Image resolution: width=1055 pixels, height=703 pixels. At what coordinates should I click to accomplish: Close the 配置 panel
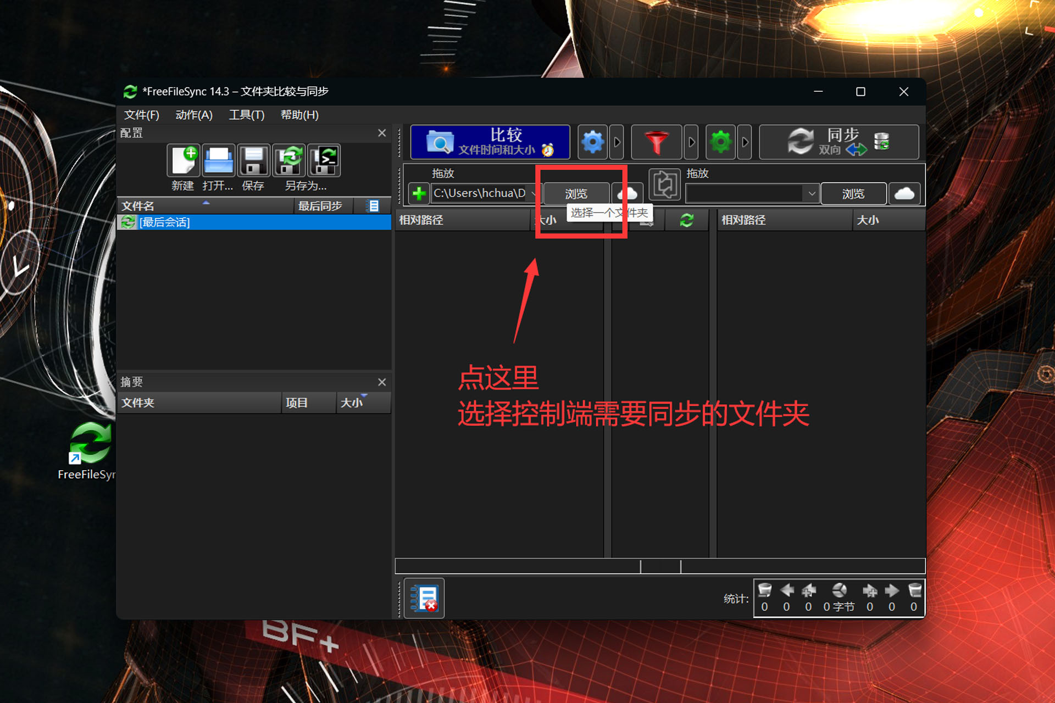[382, 133]
